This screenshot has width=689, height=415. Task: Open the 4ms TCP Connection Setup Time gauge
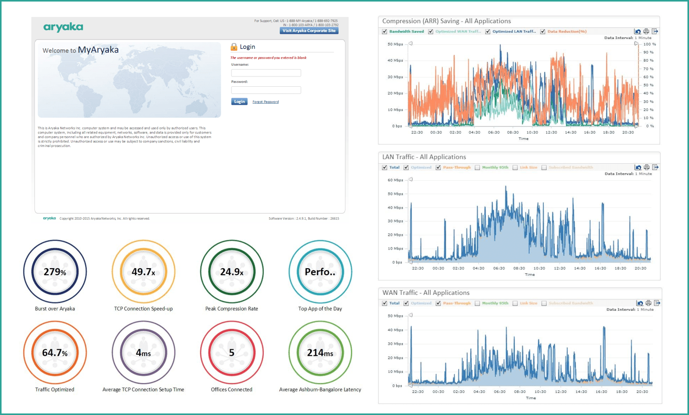tap(143, 352)
